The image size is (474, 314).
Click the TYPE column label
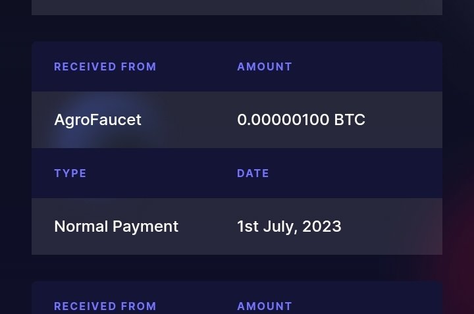(70, 174)
